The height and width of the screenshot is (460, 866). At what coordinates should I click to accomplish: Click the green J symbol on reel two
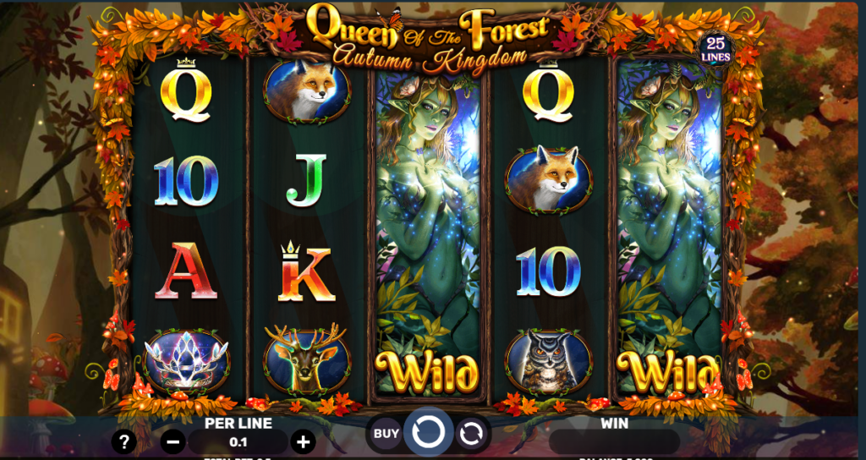pyautogui.click(x=306, y=181)
